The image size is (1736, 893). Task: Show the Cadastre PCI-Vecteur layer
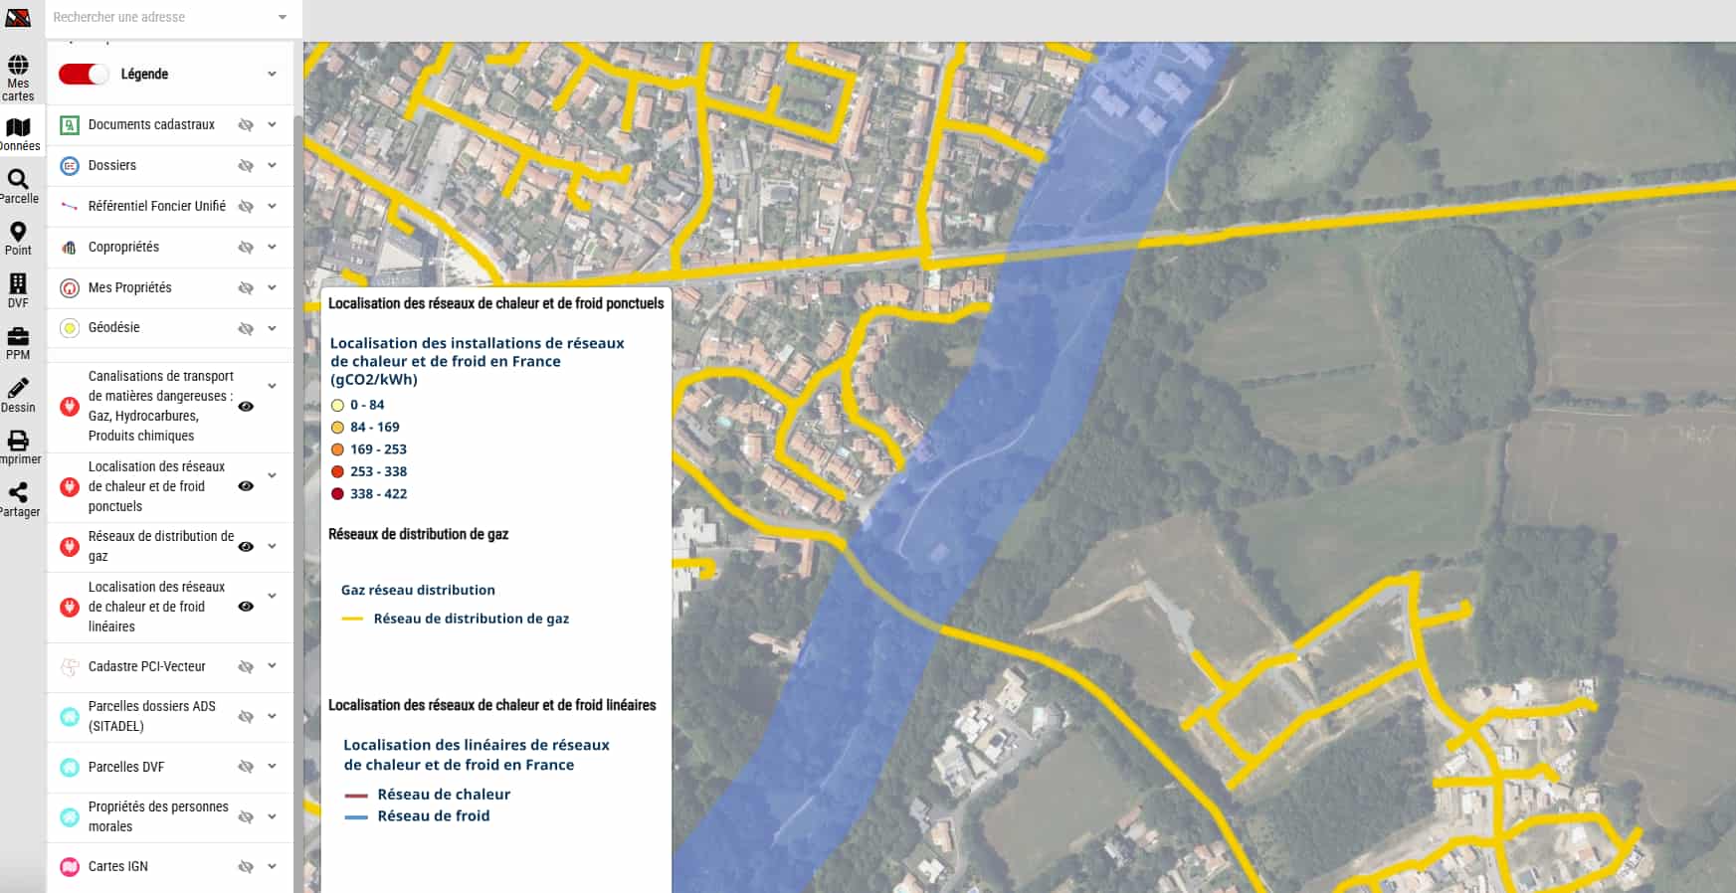click(246, 667)
